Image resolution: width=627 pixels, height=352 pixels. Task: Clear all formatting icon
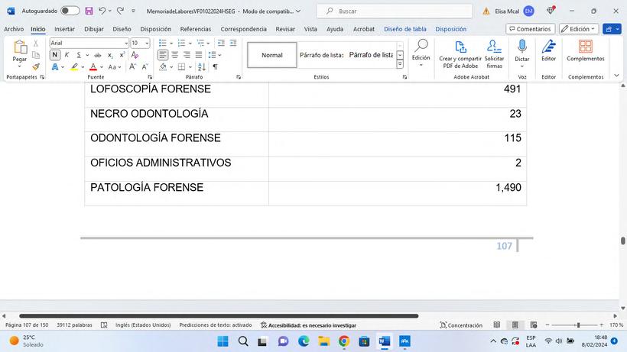[135, 55]
